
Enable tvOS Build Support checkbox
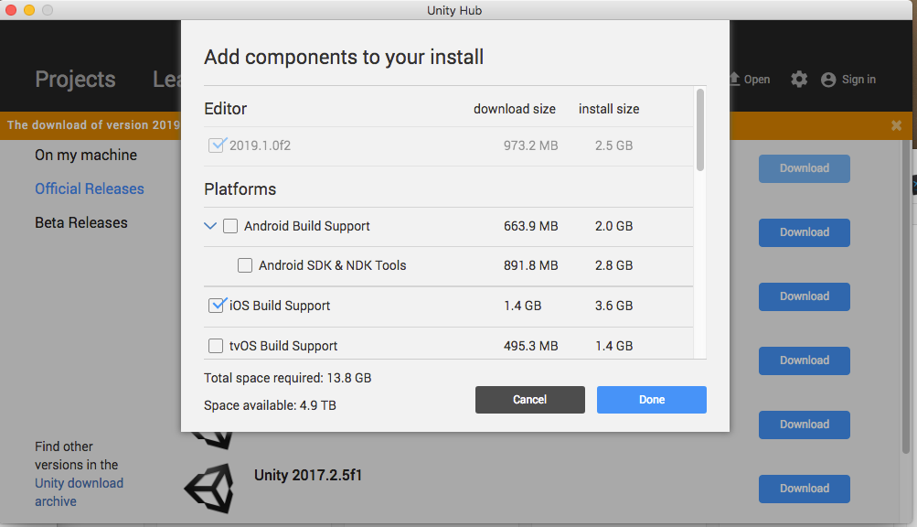click(216, 346)
